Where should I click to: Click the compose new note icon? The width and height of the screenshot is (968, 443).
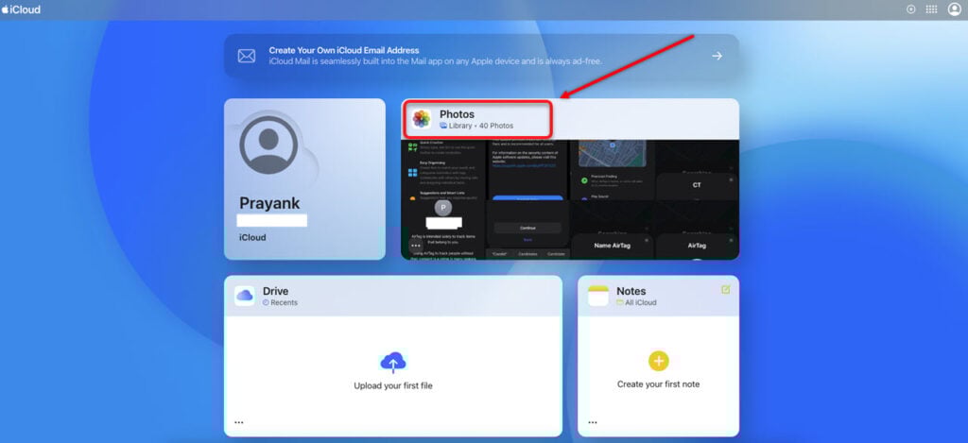pos(726,289)
